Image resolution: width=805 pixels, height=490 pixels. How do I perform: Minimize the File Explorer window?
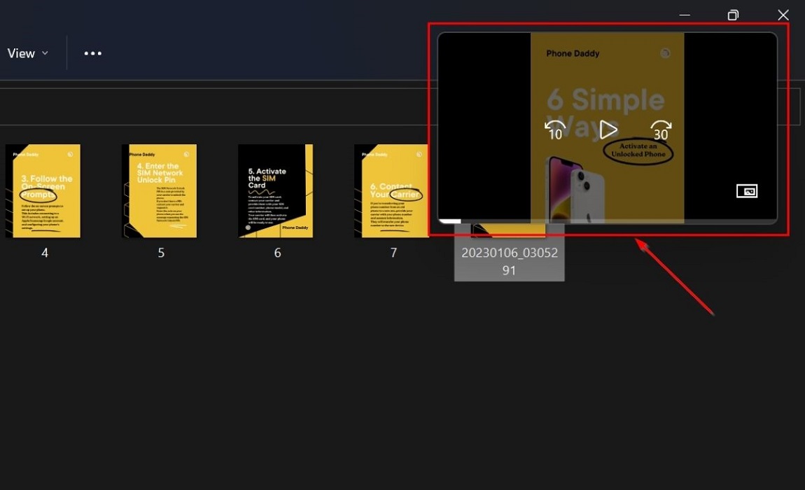tap(684, 15)
